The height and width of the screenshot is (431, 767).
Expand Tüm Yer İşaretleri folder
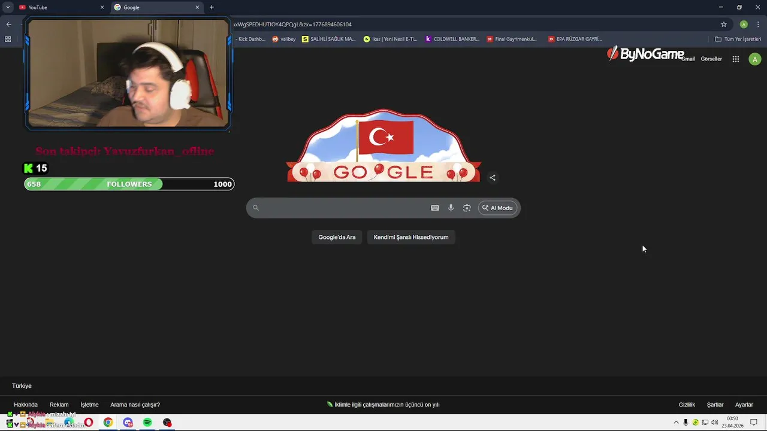pyautogui.click(x=738, y=39)
